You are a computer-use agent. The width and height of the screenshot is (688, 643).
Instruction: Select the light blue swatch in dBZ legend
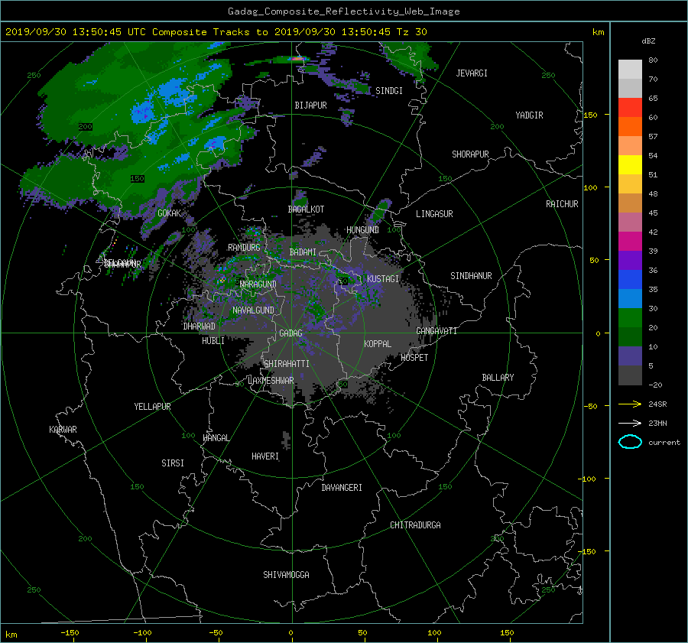[630, 298]
